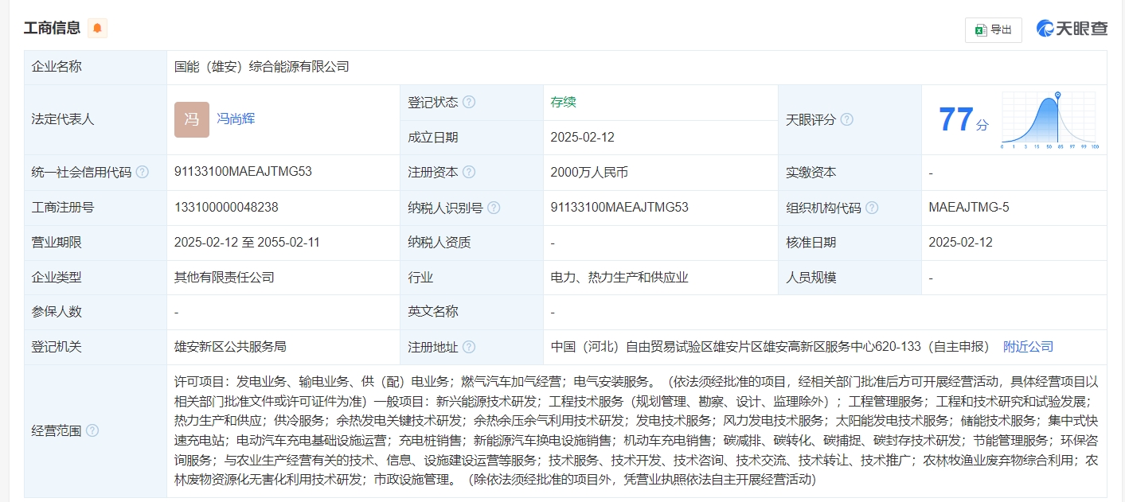Click the 英文名称 label
The width and height of the screenshot is (1125, 502).
click(x=433, y=312)
